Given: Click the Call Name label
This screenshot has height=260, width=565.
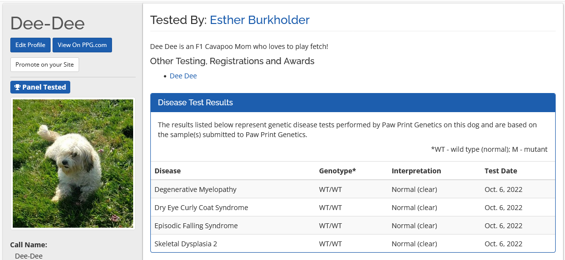Looking at the screenshot, I should tap(28, 245).
